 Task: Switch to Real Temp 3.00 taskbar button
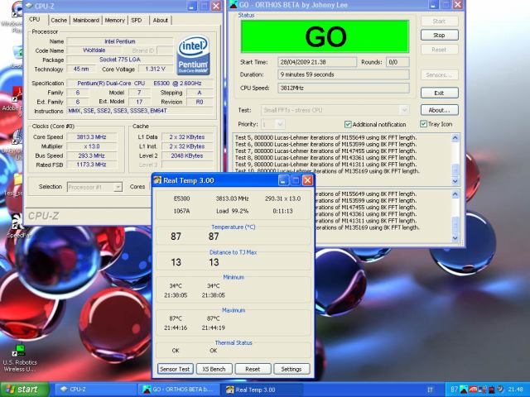pyautogui.click(x=262, y=390)
